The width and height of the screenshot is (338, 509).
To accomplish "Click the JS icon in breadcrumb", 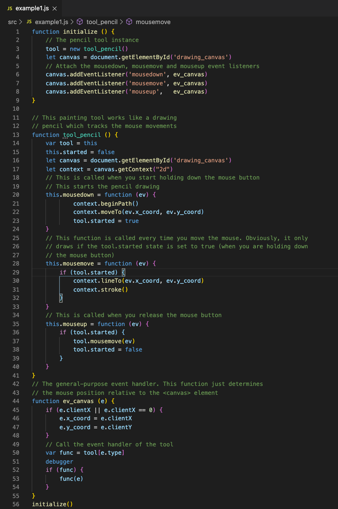I will [x=29, y=22].
